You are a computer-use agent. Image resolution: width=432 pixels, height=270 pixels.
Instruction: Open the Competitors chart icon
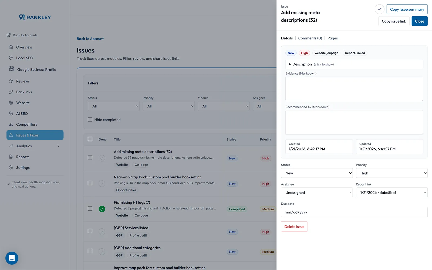pyautogui.click(x=11, y=124)
